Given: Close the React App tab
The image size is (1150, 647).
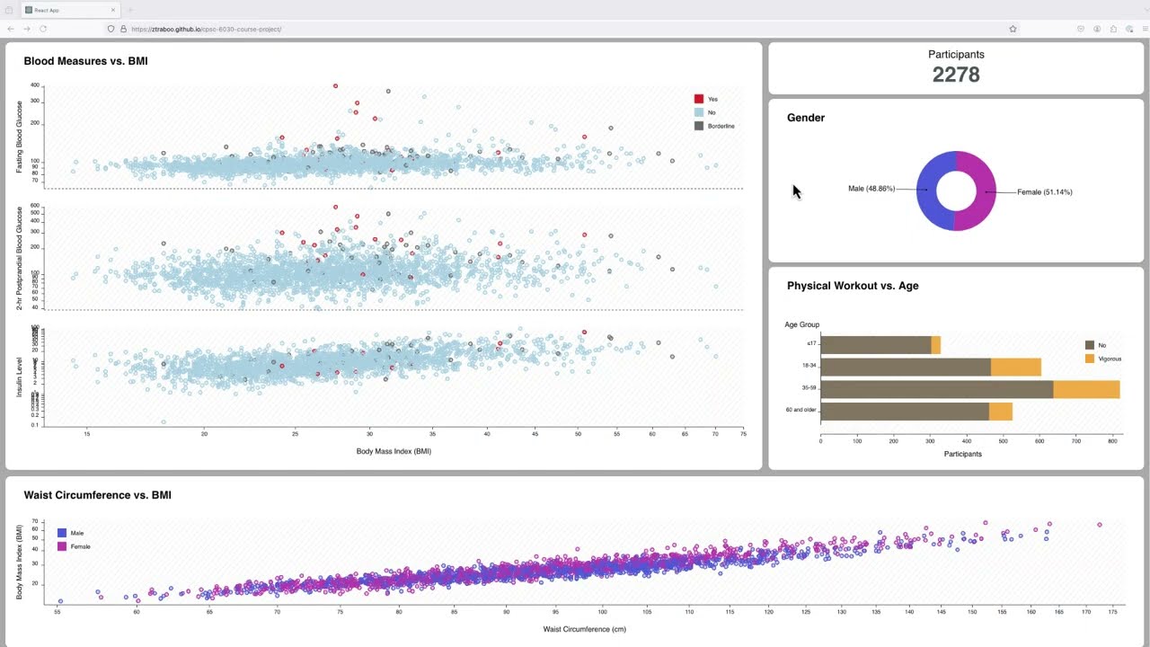Looking at the screenshot, I should click(113, 10).
